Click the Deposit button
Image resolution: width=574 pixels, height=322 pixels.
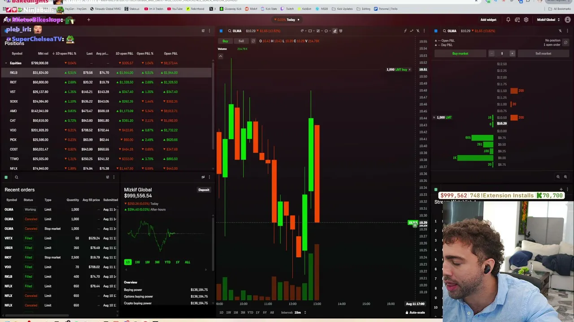tap(204, 190)
